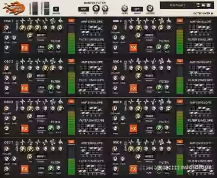The width and height of the screenshot is (217, 178).
Task: Open OSC 3 filter type dropdown
Action: click(x=41, y=88)
